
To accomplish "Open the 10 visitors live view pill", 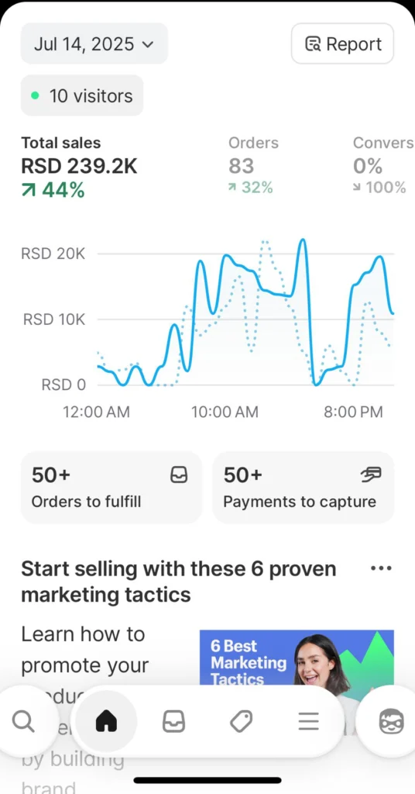I will [x=82, y=95].
